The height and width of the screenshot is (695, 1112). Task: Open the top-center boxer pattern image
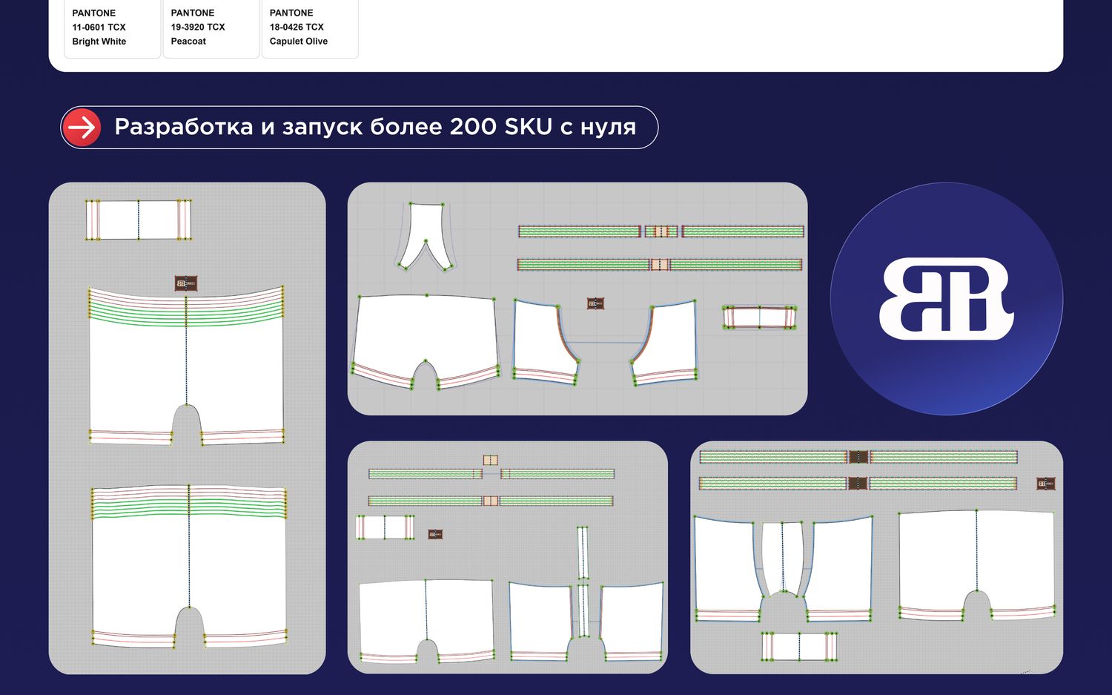tap(577, 299)
